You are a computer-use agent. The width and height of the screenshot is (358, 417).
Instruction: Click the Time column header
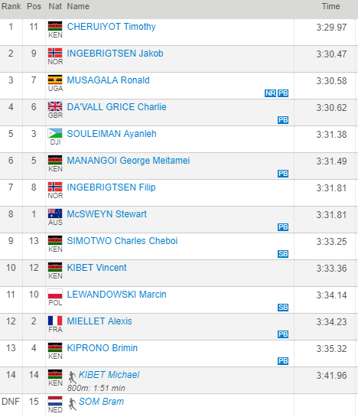coord(330,6)
